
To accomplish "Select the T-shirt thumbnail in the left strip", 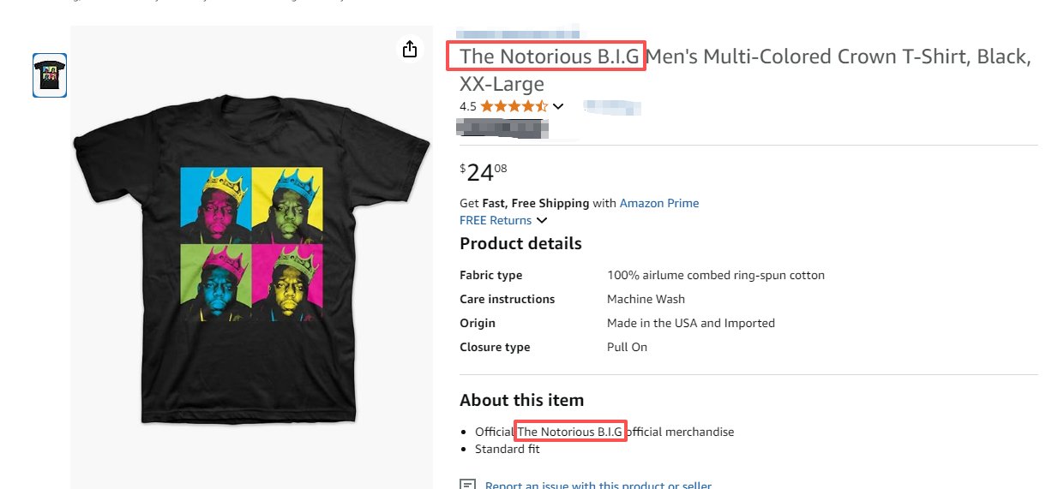I will coord(50,75).
